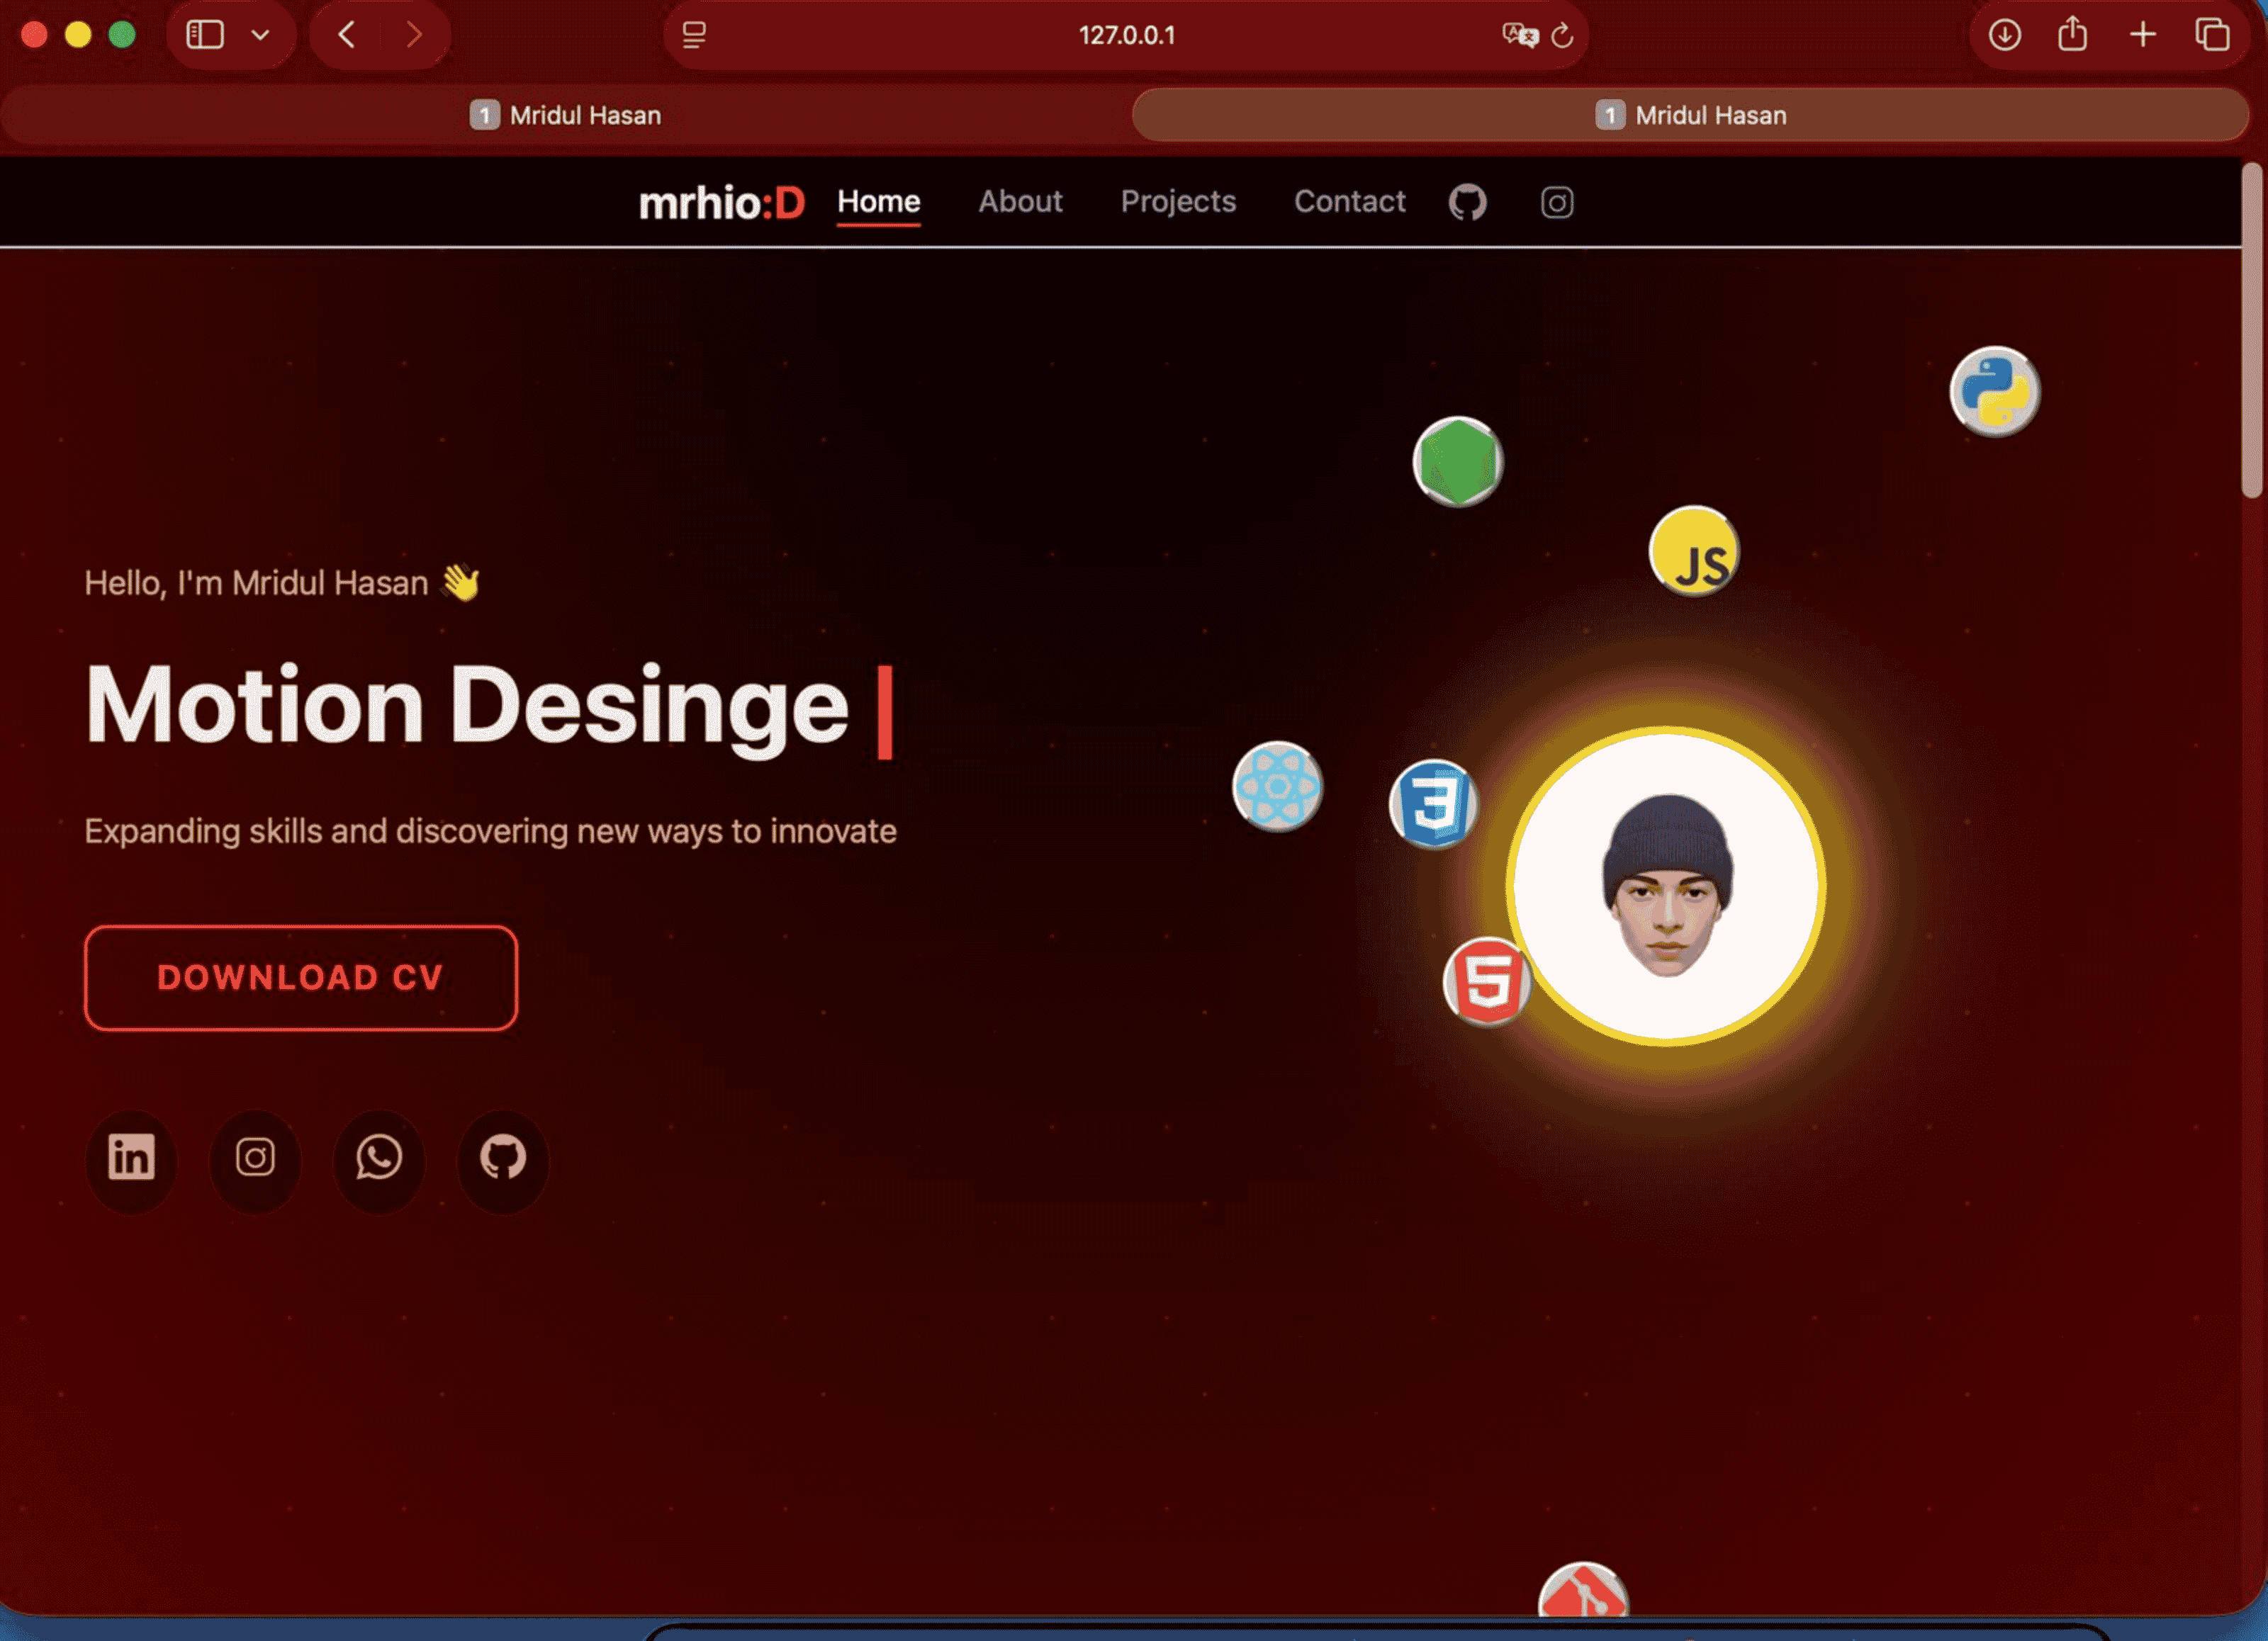Viewport: 2268px width, 1641px height.
Task: Open the About navigation link
Action: click(1019, 202)
